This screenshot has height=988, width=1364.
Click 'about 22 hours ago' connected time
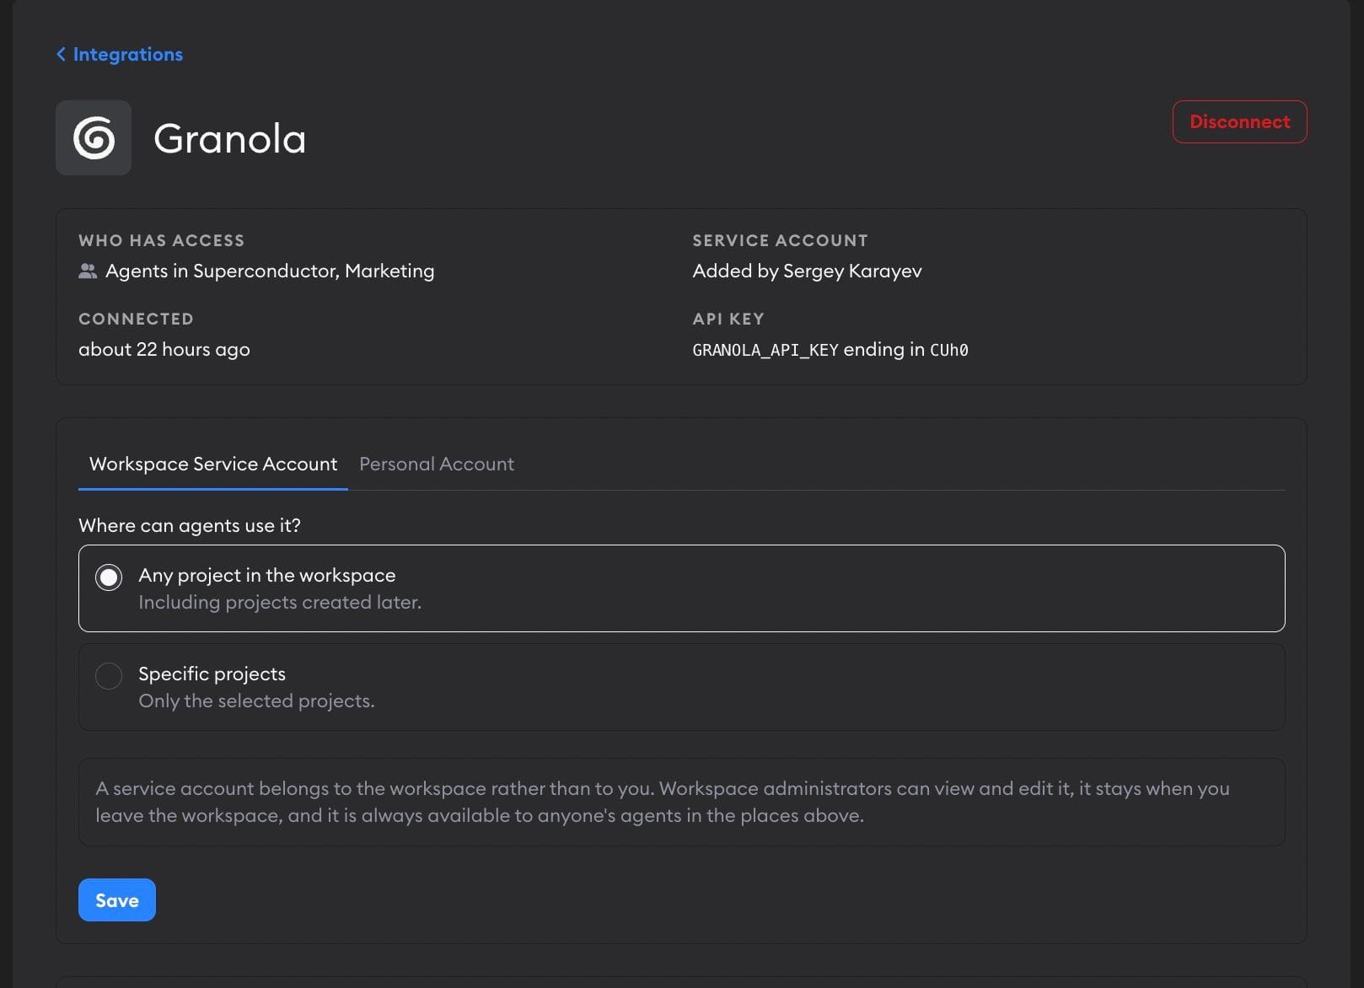click(x=164, y=349)
